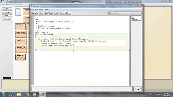This screenshot has height=97, width=173.
Task: Open the View menu in the BlueJ main window
Action: coord(16,4)
